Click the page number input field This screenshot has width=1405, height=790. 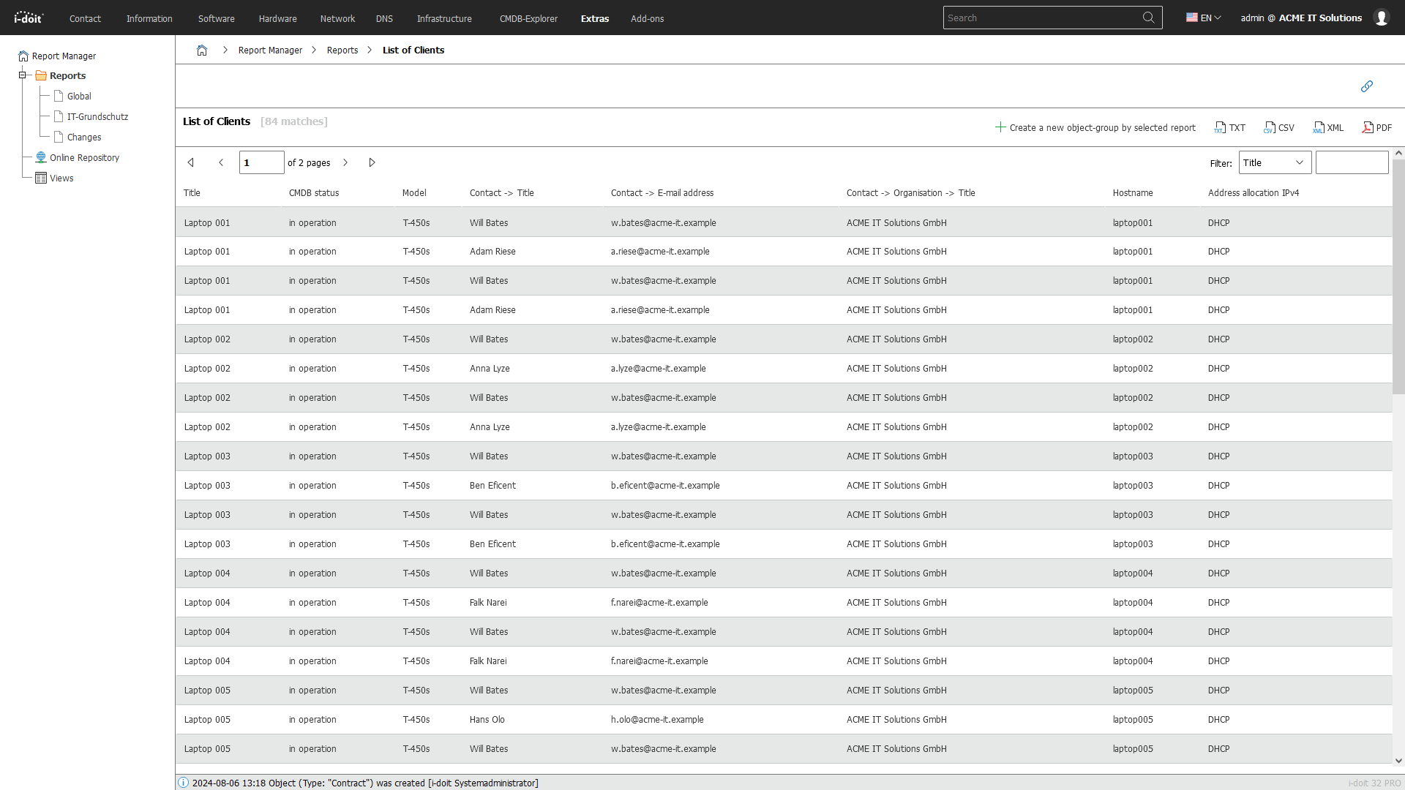(x=261, y=162)
